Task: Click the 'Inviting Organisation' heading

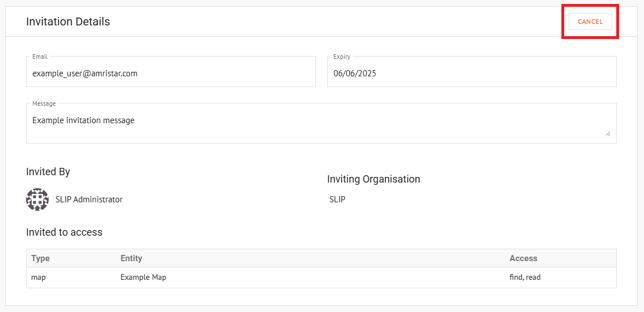Action: click(x=373, y=179)
